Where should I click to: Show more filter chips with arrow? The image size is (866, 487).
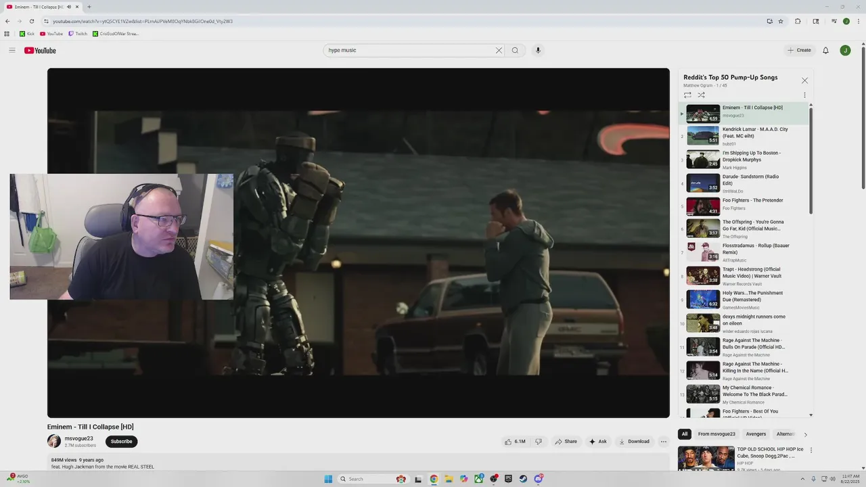click(805, 434)
